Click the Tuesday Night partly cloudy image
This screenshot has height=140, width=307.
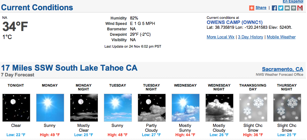(152, 108)
